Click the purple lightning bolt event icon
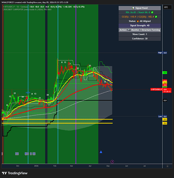Image resolution: width=174 pixels, height=178 pixels. pyautogui.click(x=112, y=162)
